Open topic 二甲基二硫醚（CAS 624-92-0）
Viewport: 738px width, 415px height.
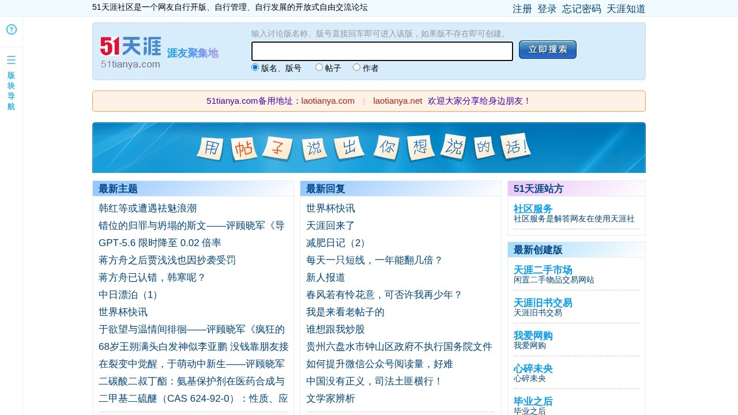click(x=193, y=398)
